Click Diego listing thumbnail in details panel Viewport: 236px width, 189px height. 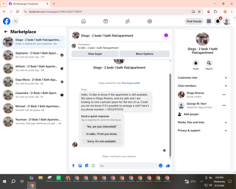202,39
